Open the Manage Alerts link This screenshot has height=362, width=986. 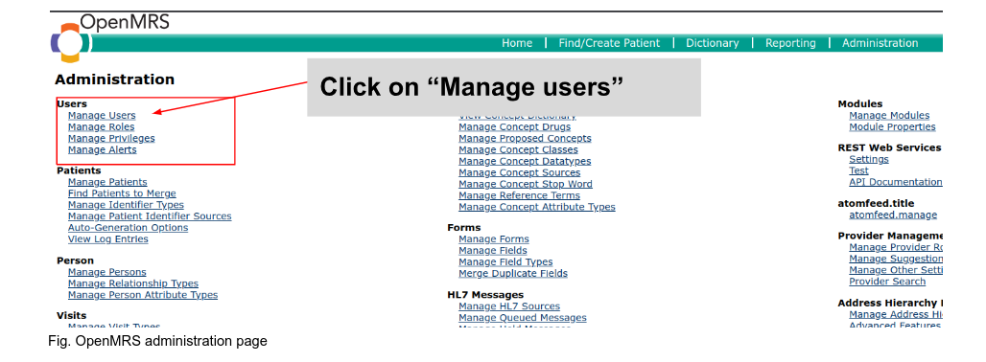[102, 150]
